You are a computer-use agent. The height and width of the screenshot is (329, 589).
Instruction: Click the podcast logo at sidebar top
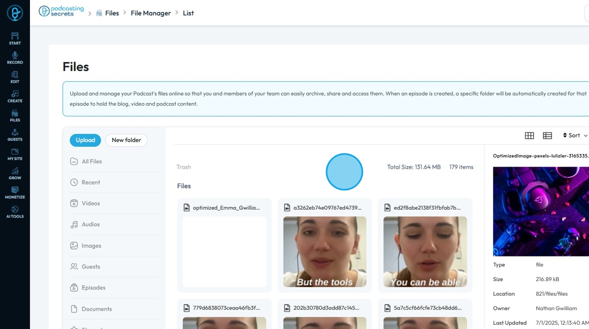[15, 13]
